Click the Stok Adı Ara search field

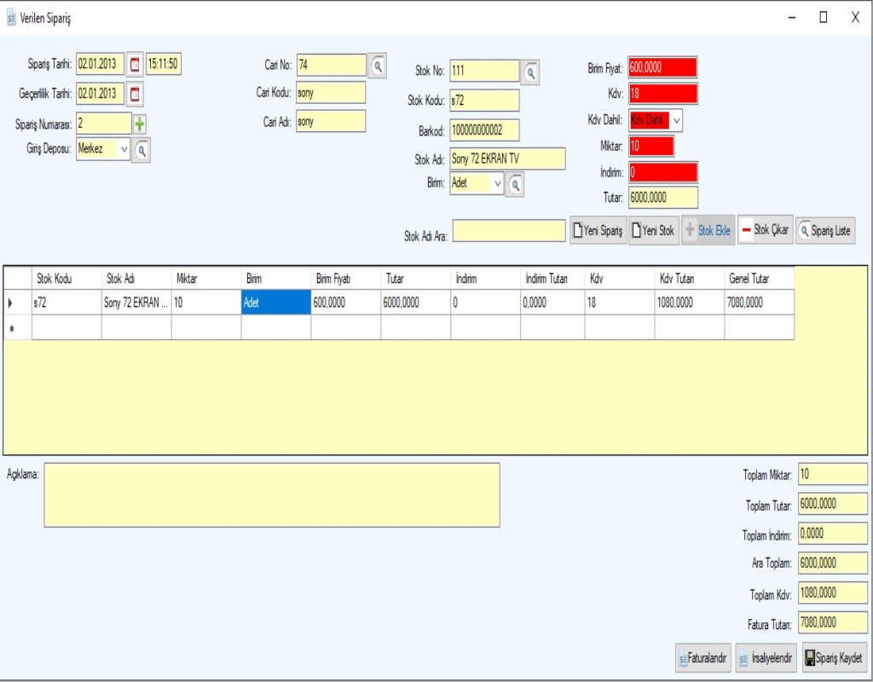coord(509,231)
